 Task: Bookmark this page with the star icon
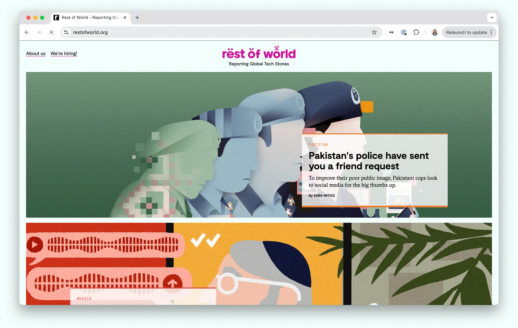point(374,32)
